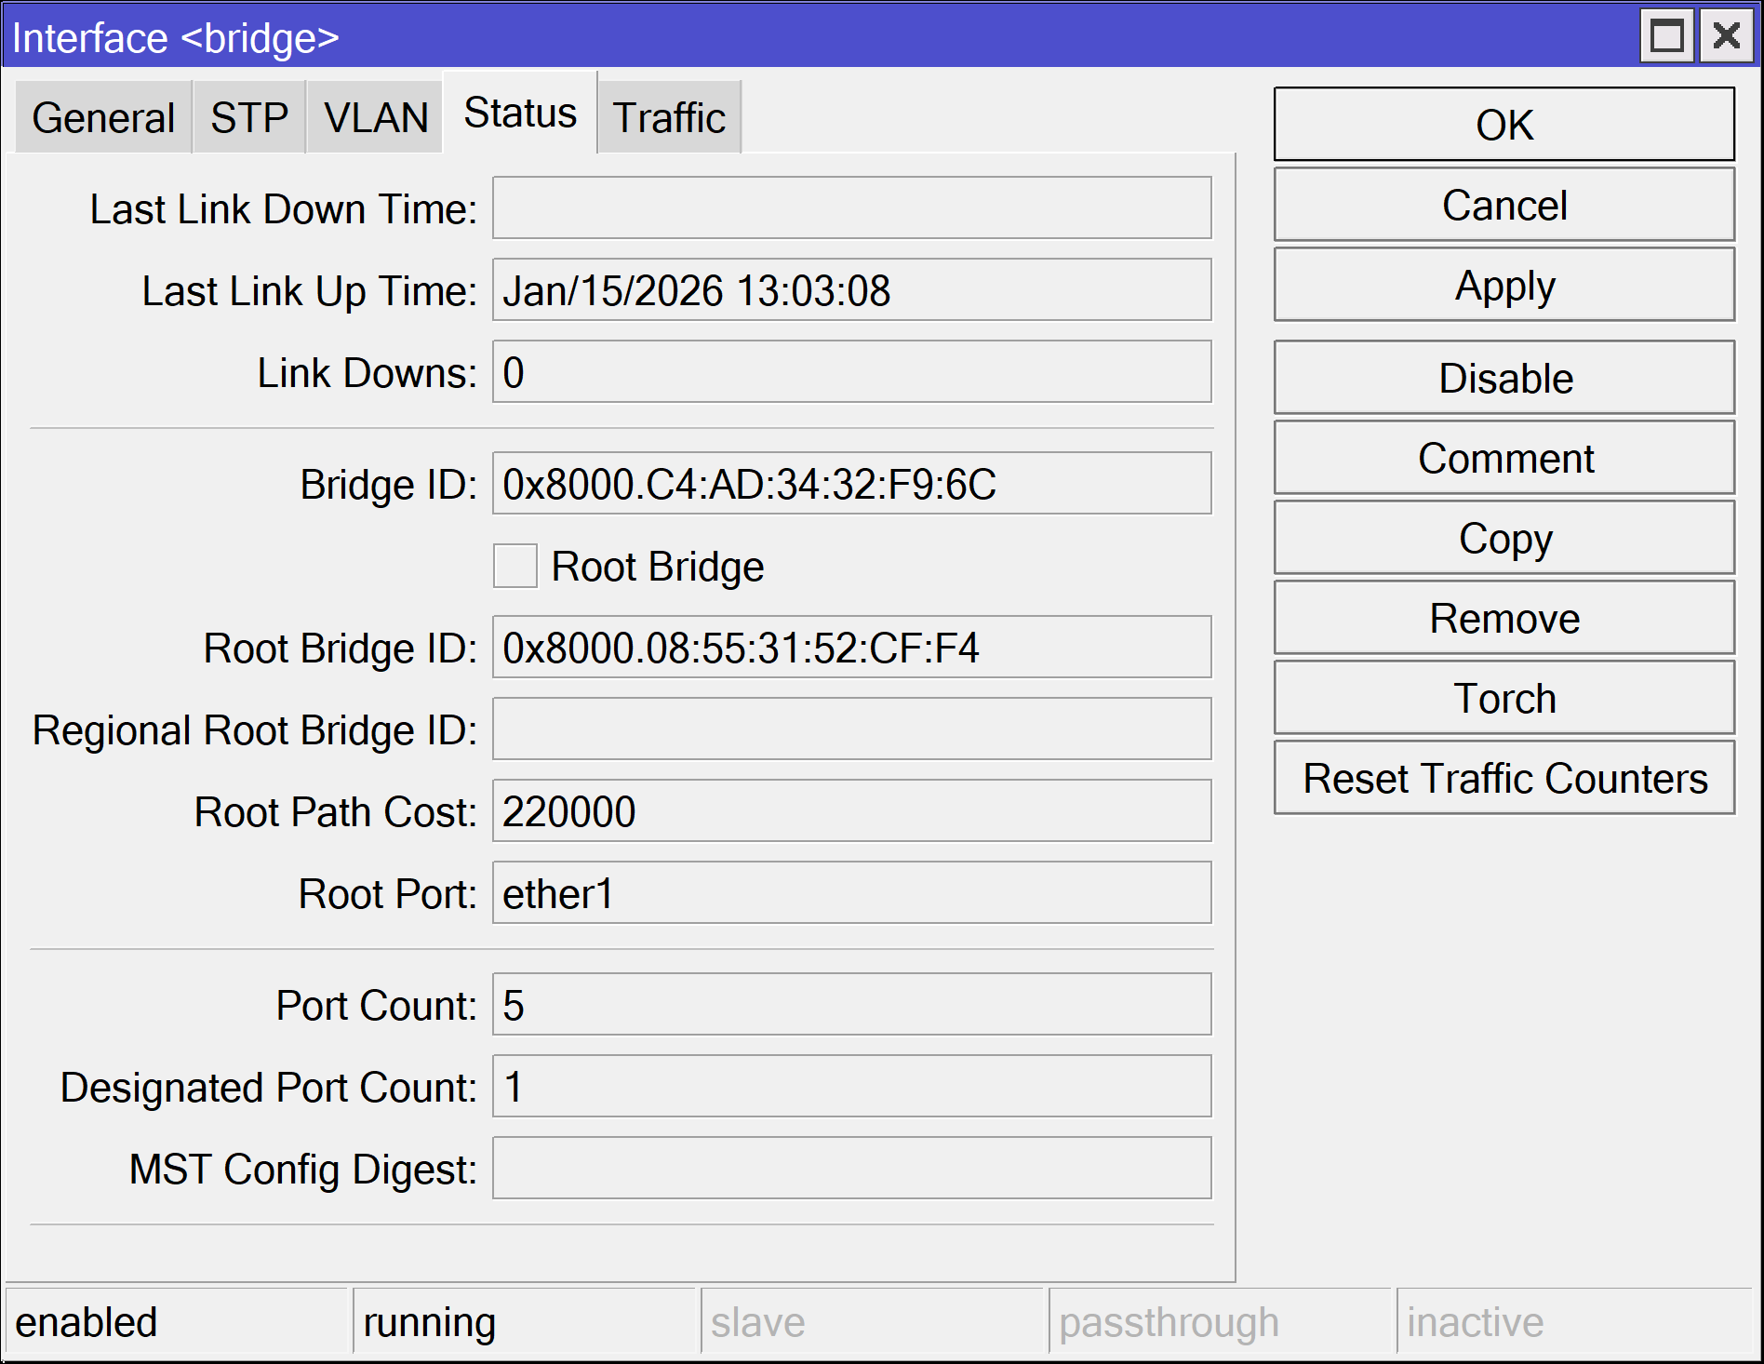Reset Traffic Counters for the bridge
Screen dimensions: 1764x1364
(1503, 777)
